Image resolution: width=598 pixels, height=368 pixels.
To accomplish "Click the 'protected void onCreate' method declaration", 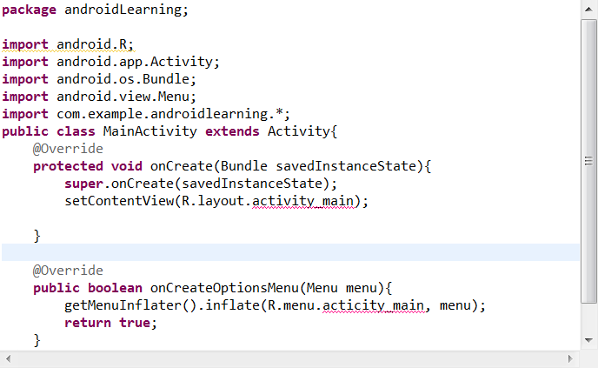I will (232, 166).
